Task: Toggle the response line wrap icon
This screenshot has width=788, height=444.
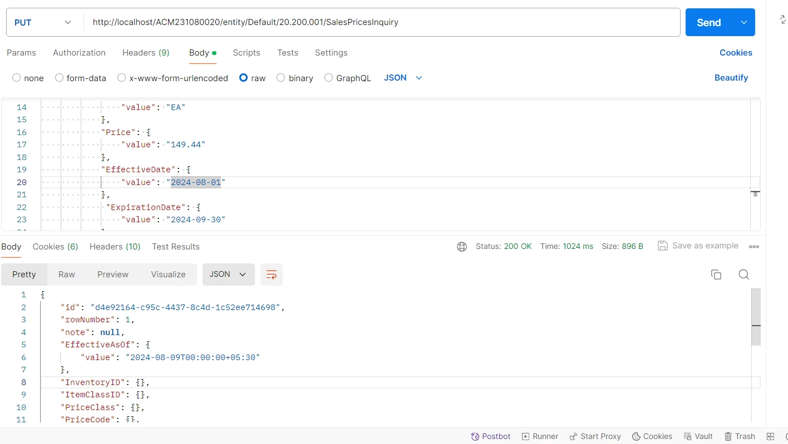Action: coord(272,275)
